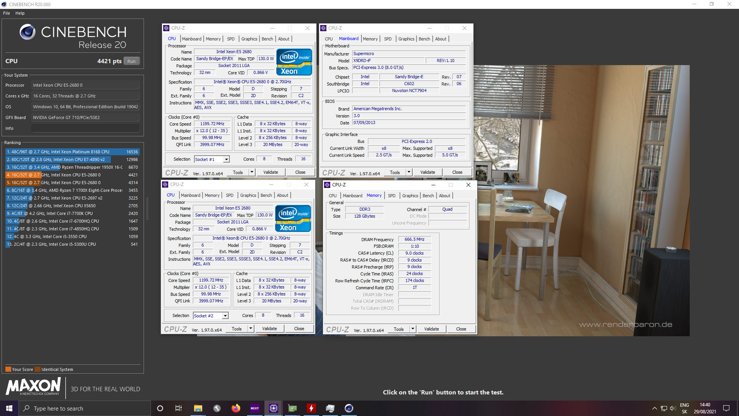This screenshot has width=739, height=416.
Task: Select ranking row 1 Xeon Platinum 8168
Action: coord(72,152)
